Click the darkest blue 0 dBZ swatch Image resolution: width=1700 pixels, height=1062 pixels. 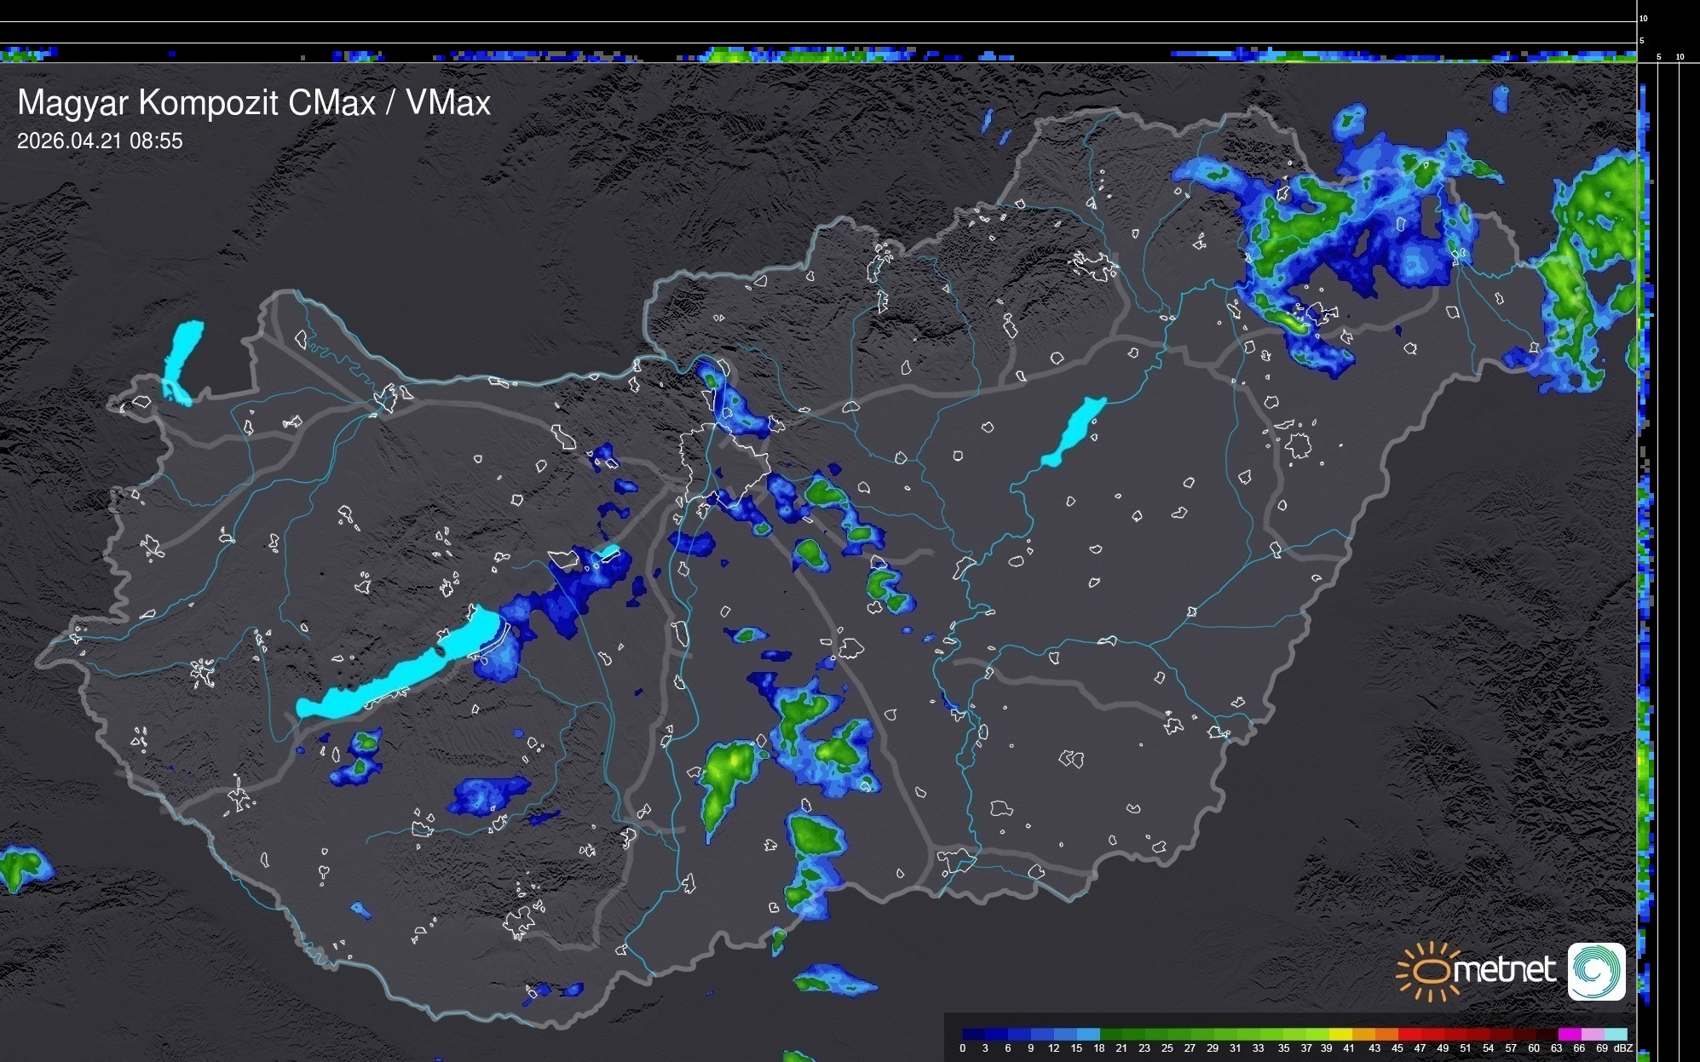click(x=972, y=1034)
